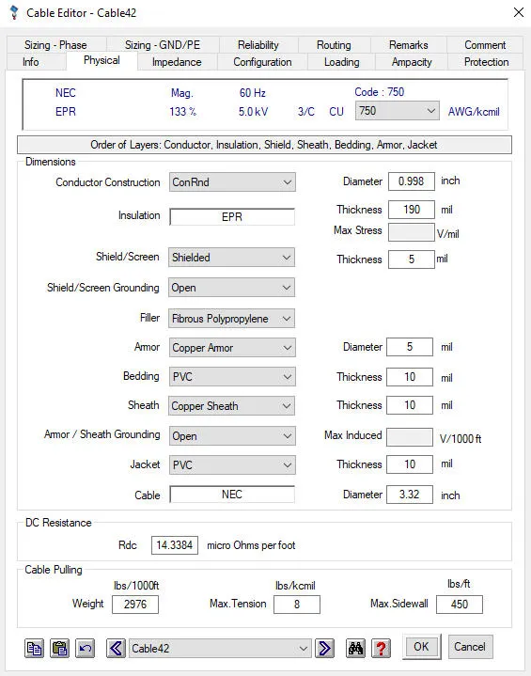Screen dimensions: 531x676
Task: Click the 'Code : 750' text
Action: coord(380,92)
